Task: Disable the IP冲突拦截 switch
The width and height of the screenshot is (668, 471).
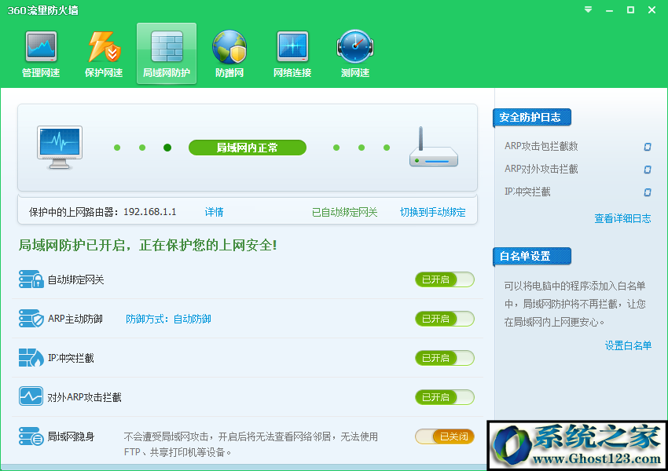Action: (x=445, y=358)
